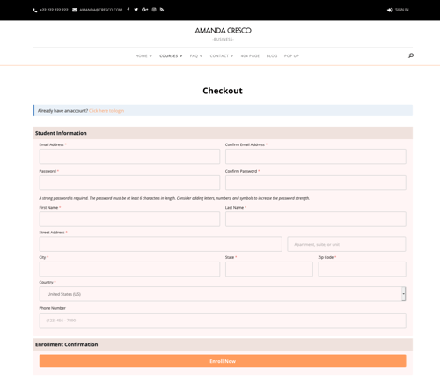Image resolution: width=440 pixels, height=384 pixels.
Task: Open the Blog menu item
Action: click(x=272, y=55)
